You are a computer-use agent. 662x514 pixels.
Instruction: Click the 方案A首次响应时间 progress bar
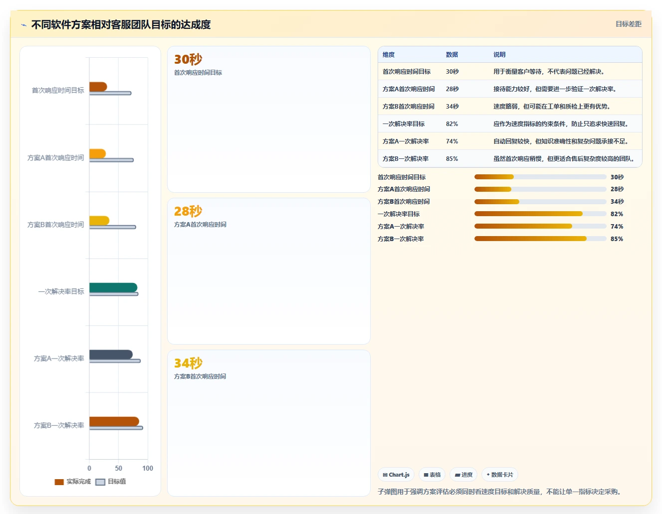coord(540,189)
